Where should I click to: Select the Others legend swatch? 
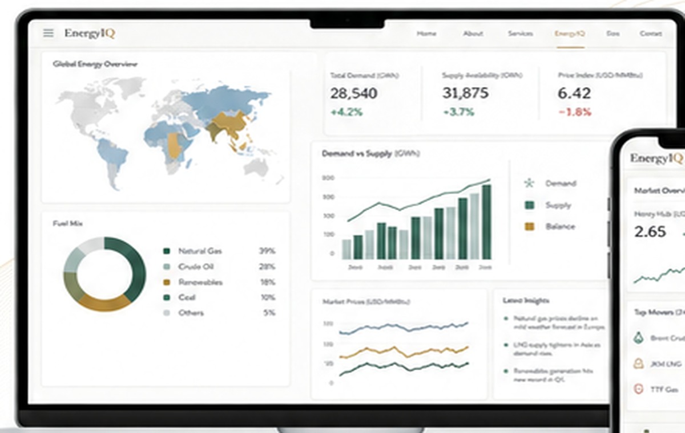coord(167,313)
